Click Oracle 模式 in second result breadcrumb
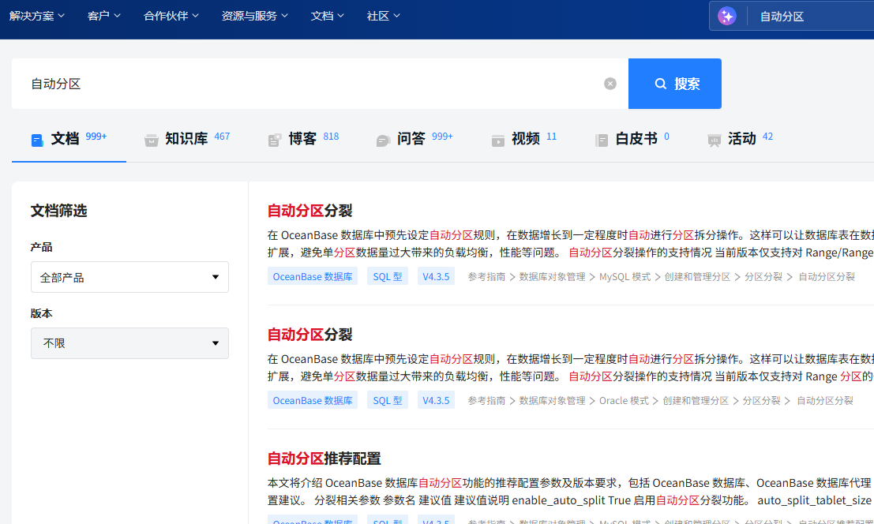The height and width of the screenshot is (524, 874). click(x=624, y=401)
